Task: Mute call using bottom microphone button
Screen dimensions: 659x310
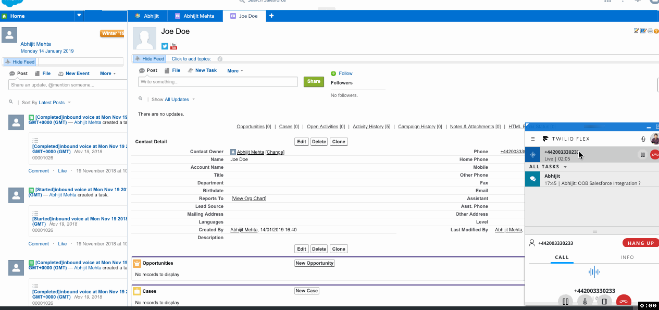Action: pos(585,301)
